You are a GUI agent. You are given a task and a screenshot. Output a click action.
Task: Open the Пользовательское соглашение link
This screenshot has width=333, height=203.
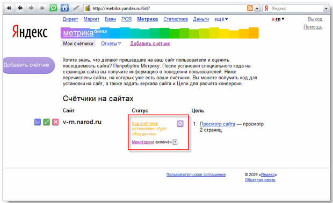pyautogui.click(x=196, y=175)
